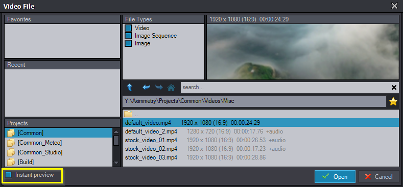403x187 pixels.
Task: Navigate forward with the right arrow
Action: click(x=159, y=88)
